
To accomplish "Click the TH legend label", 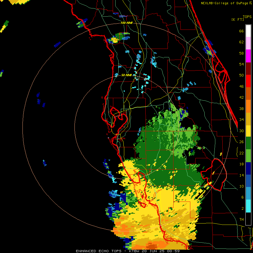I will coord(241,220).
